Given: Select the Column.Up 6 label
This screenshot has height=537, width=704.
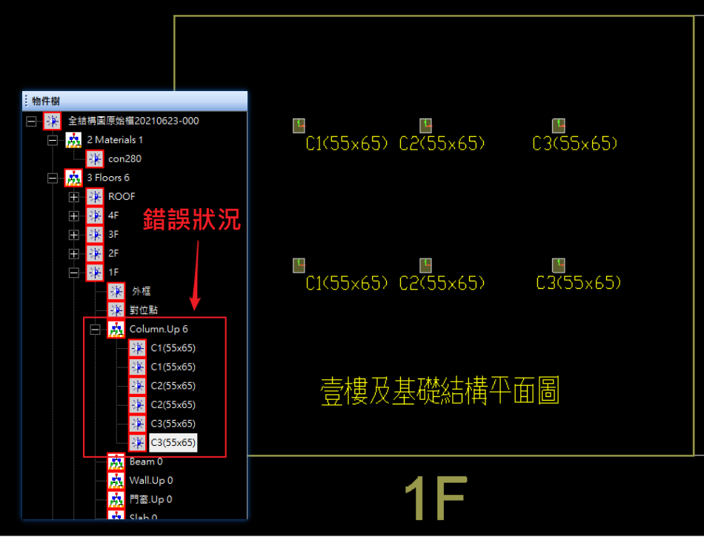Looking at the screenshot, I should pos(159,330).
